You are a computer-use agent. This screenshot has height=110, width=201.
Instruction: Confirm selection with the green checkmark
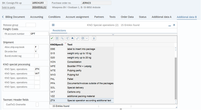[x=52, y=38]
